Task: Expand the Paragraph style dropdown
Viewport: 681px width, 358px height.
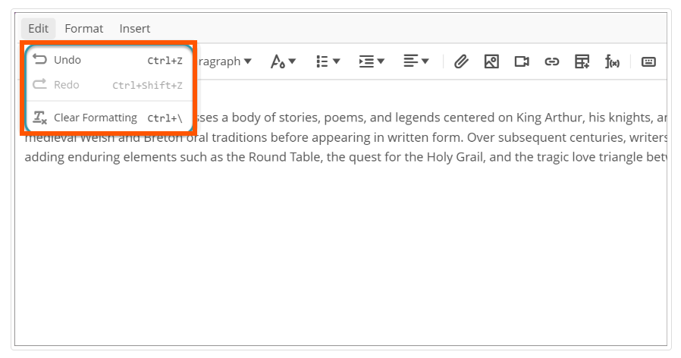Action: pos(224,61)
